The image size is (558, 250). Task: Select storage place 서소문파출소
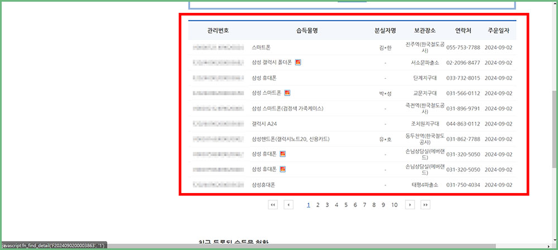coord(425,62)
